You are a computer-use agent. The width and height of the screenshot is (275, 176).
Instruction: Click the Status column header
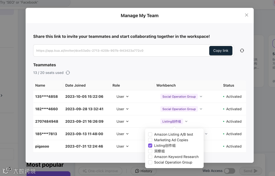click(x=228, y=85)
